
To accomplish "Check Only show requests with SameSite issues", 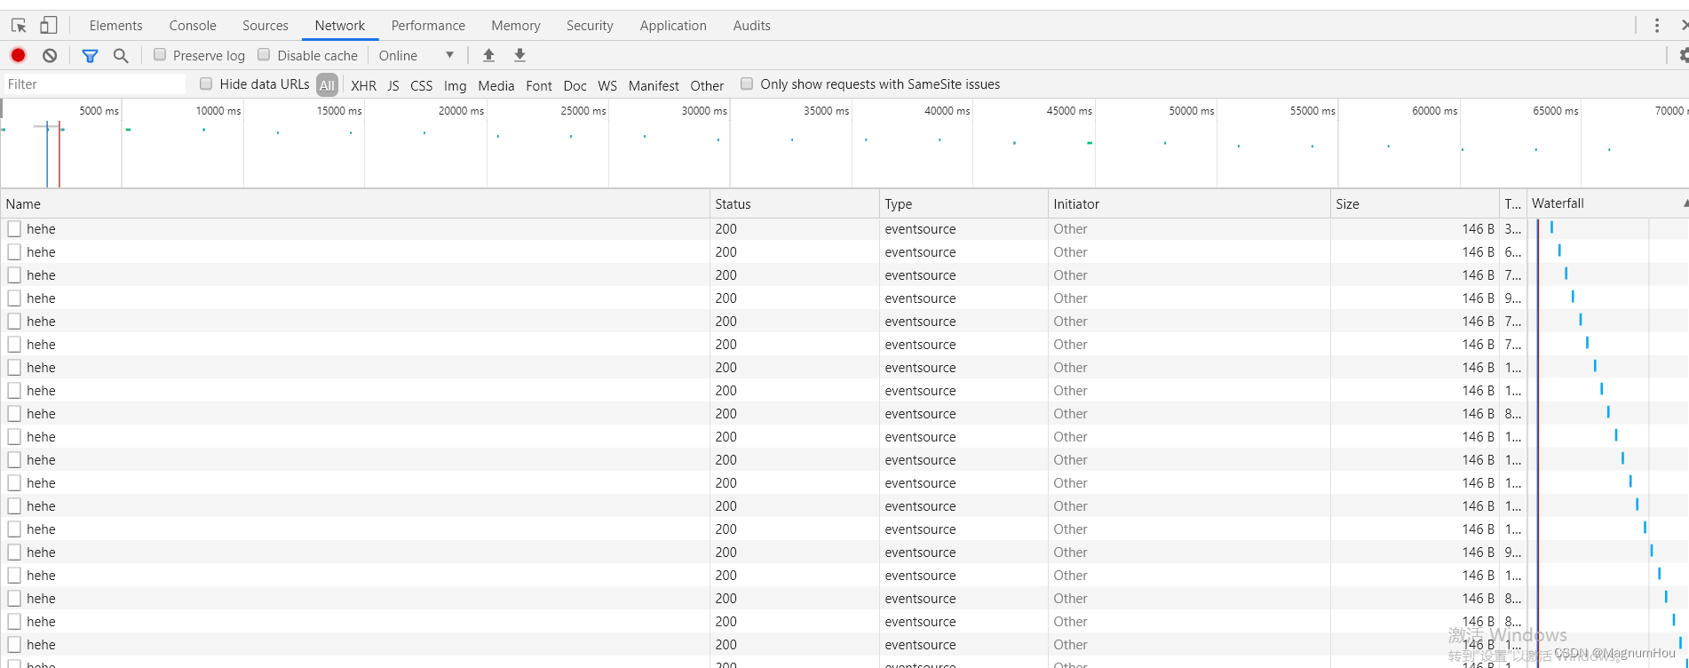I will [747, 83].
